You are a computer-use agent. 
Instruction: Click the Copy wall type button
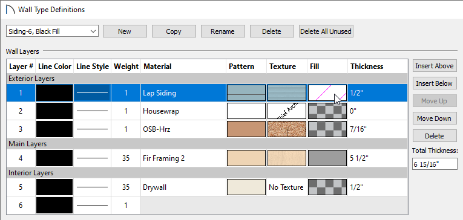[174, 31]
